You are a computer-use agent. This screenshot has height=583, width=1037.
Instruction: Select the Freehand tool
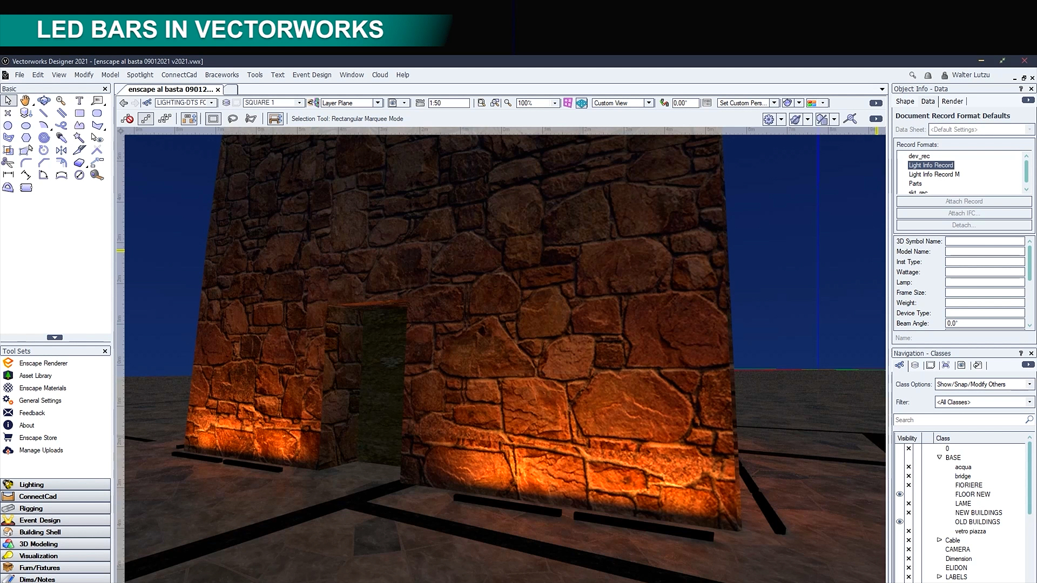pos(61,125)
